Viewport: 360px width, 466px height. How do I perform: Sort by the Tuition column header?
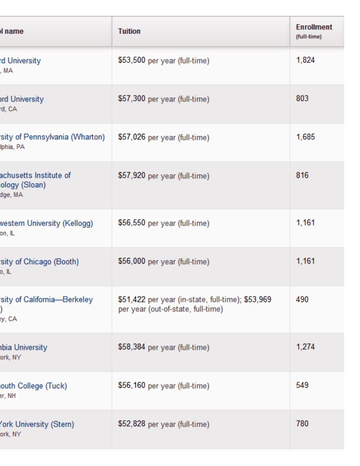(129, 31)
